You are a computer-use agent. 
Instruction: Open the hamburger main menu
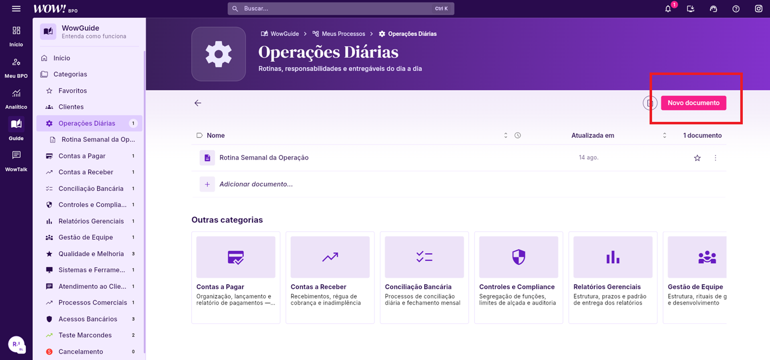point(16,9)
